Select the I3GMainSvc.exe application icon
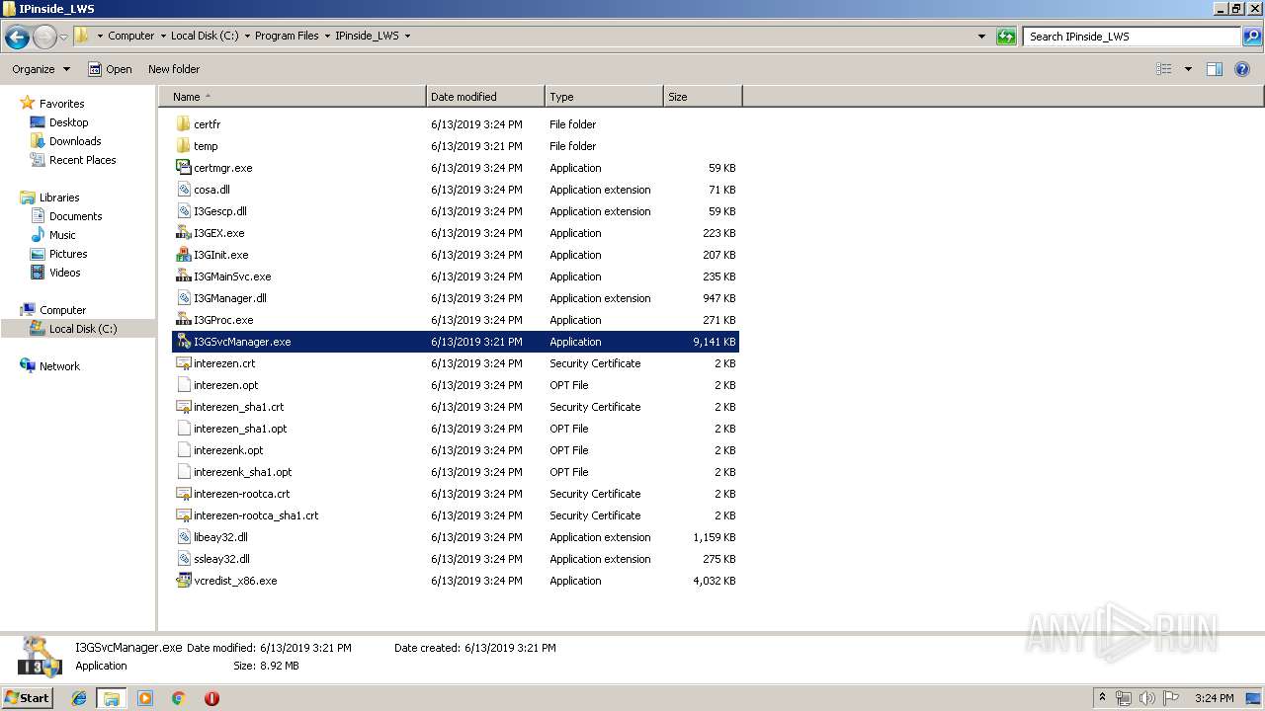Screen dimensions: 1265x711 [183, 276]
